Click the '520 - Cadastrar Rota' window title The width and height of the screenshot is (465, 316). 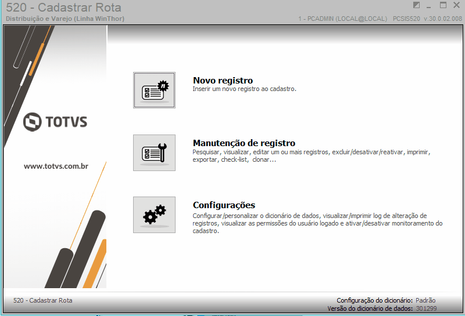click(x=63, y=8)
